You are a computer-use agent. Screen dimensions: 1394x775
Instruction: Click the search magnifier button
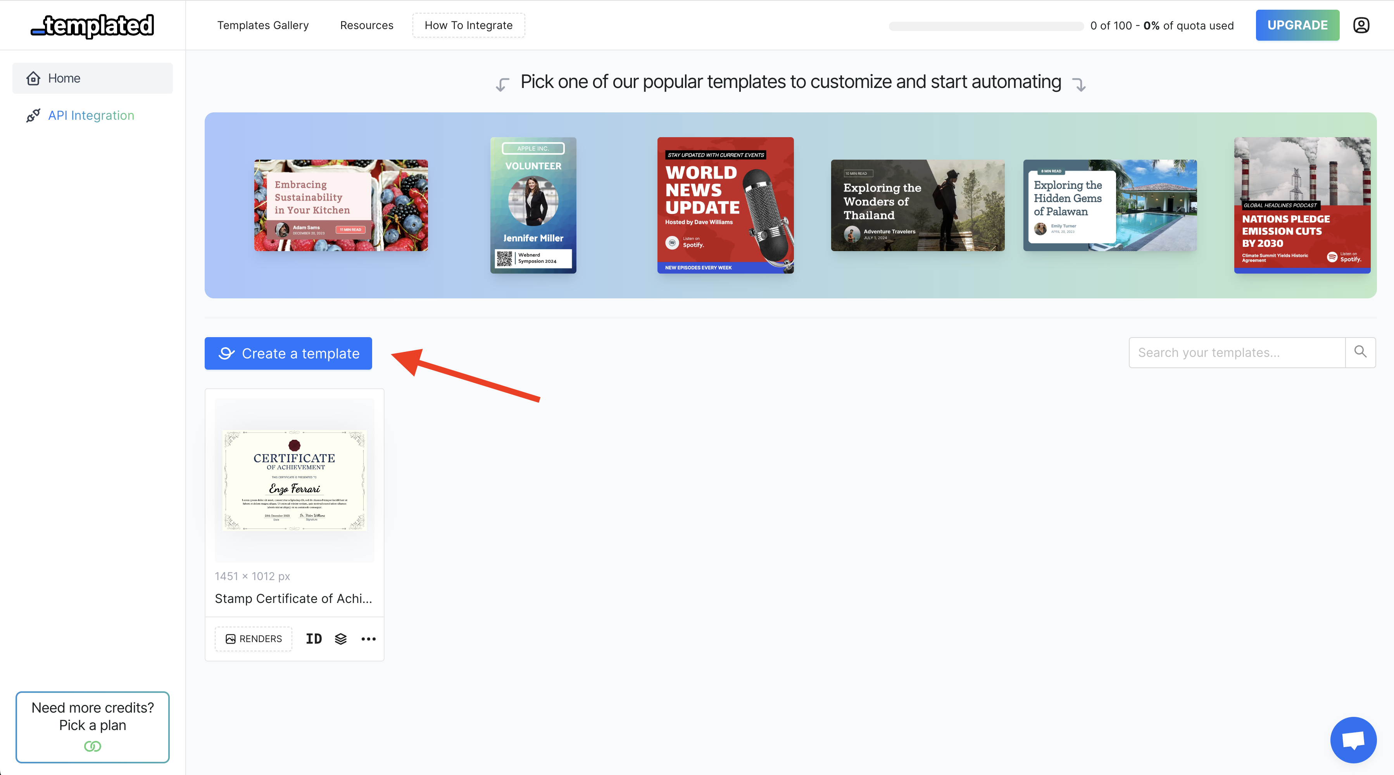pos(1360,352)
